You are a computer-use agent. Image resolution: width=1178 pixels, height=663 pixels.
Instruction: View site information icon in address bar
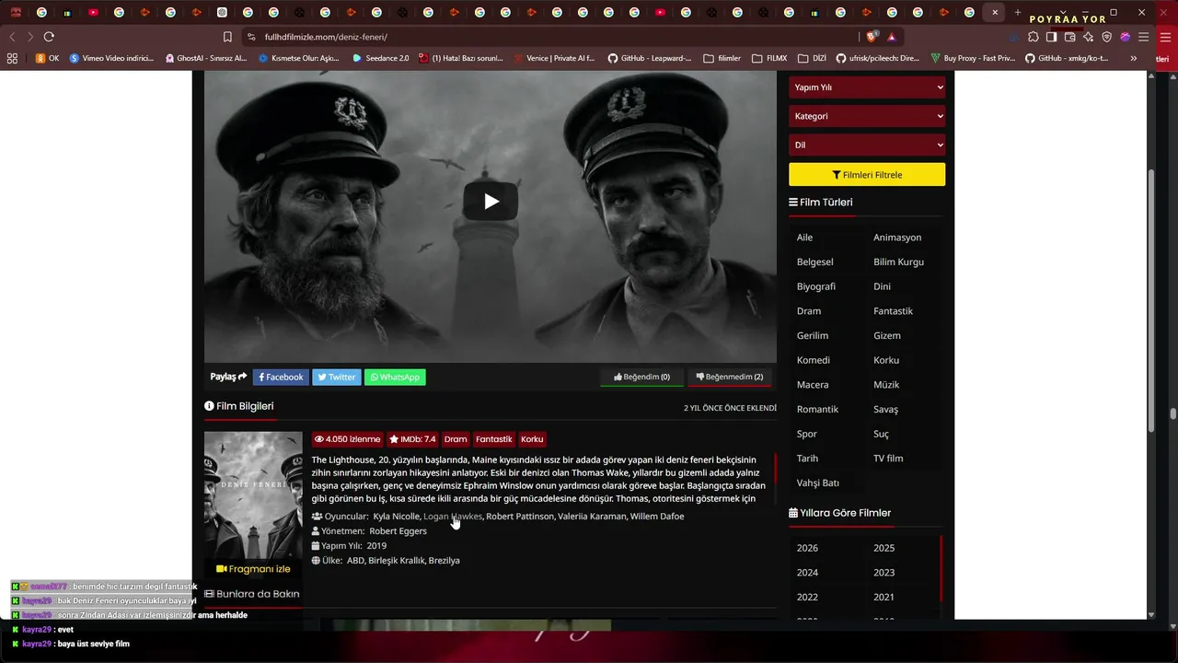(x=251, y=37)
